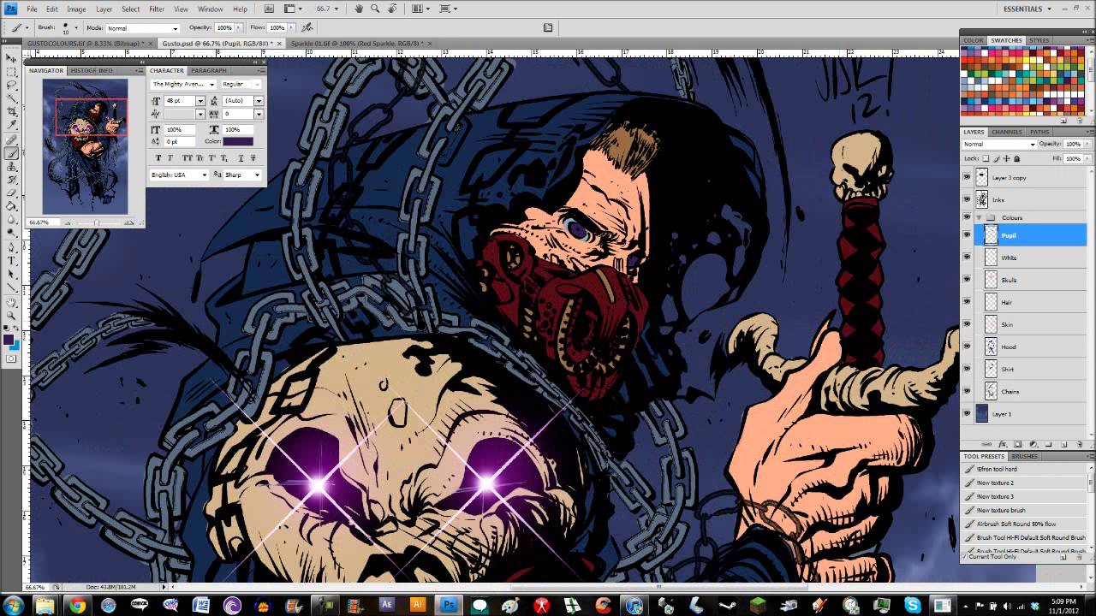The image size is (1096, 616).
Task: Select the Path Selection tool
Action: click(12, 275)
